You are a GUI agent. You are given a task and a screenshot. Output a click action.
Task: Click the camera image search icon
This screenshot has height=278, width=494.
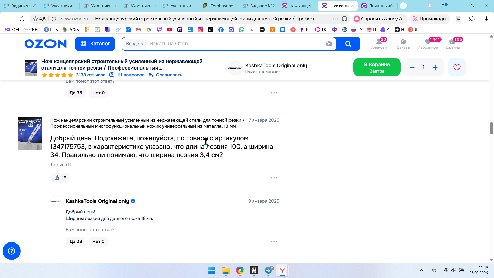tap(329, 44)
